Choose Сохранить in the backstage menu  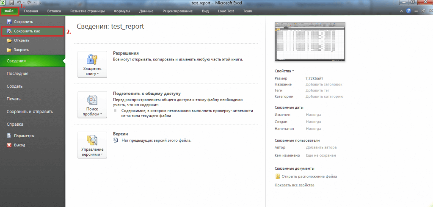point(33,22)
